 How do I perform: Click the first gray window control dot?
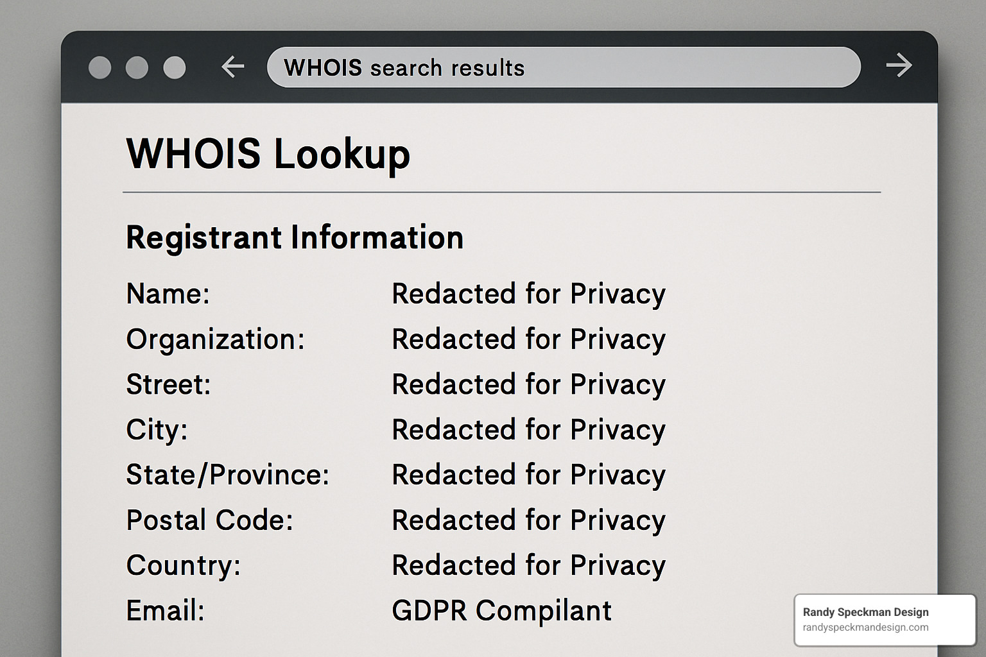tap(99, 67)
